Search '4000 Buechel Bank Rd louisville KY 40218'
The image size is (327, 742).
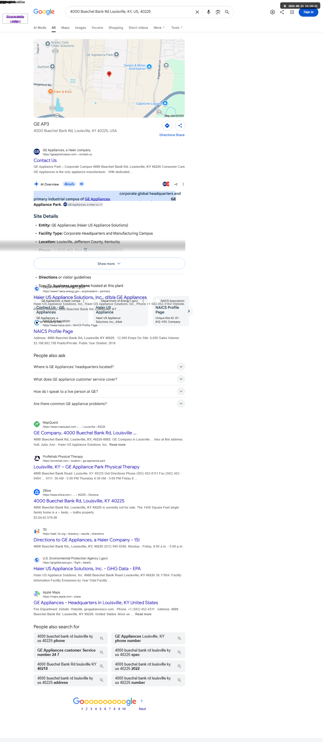[x=70, y=666]
